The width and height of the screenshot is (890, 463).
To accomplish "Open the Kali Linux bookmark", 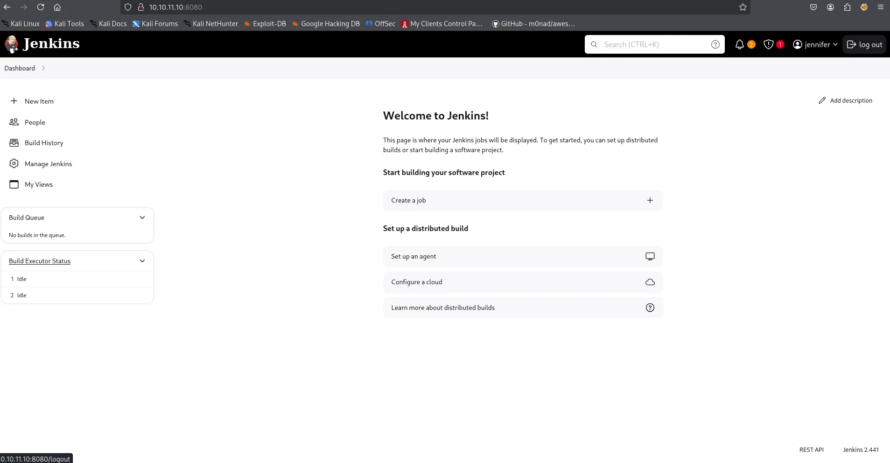I will (21, 24).
